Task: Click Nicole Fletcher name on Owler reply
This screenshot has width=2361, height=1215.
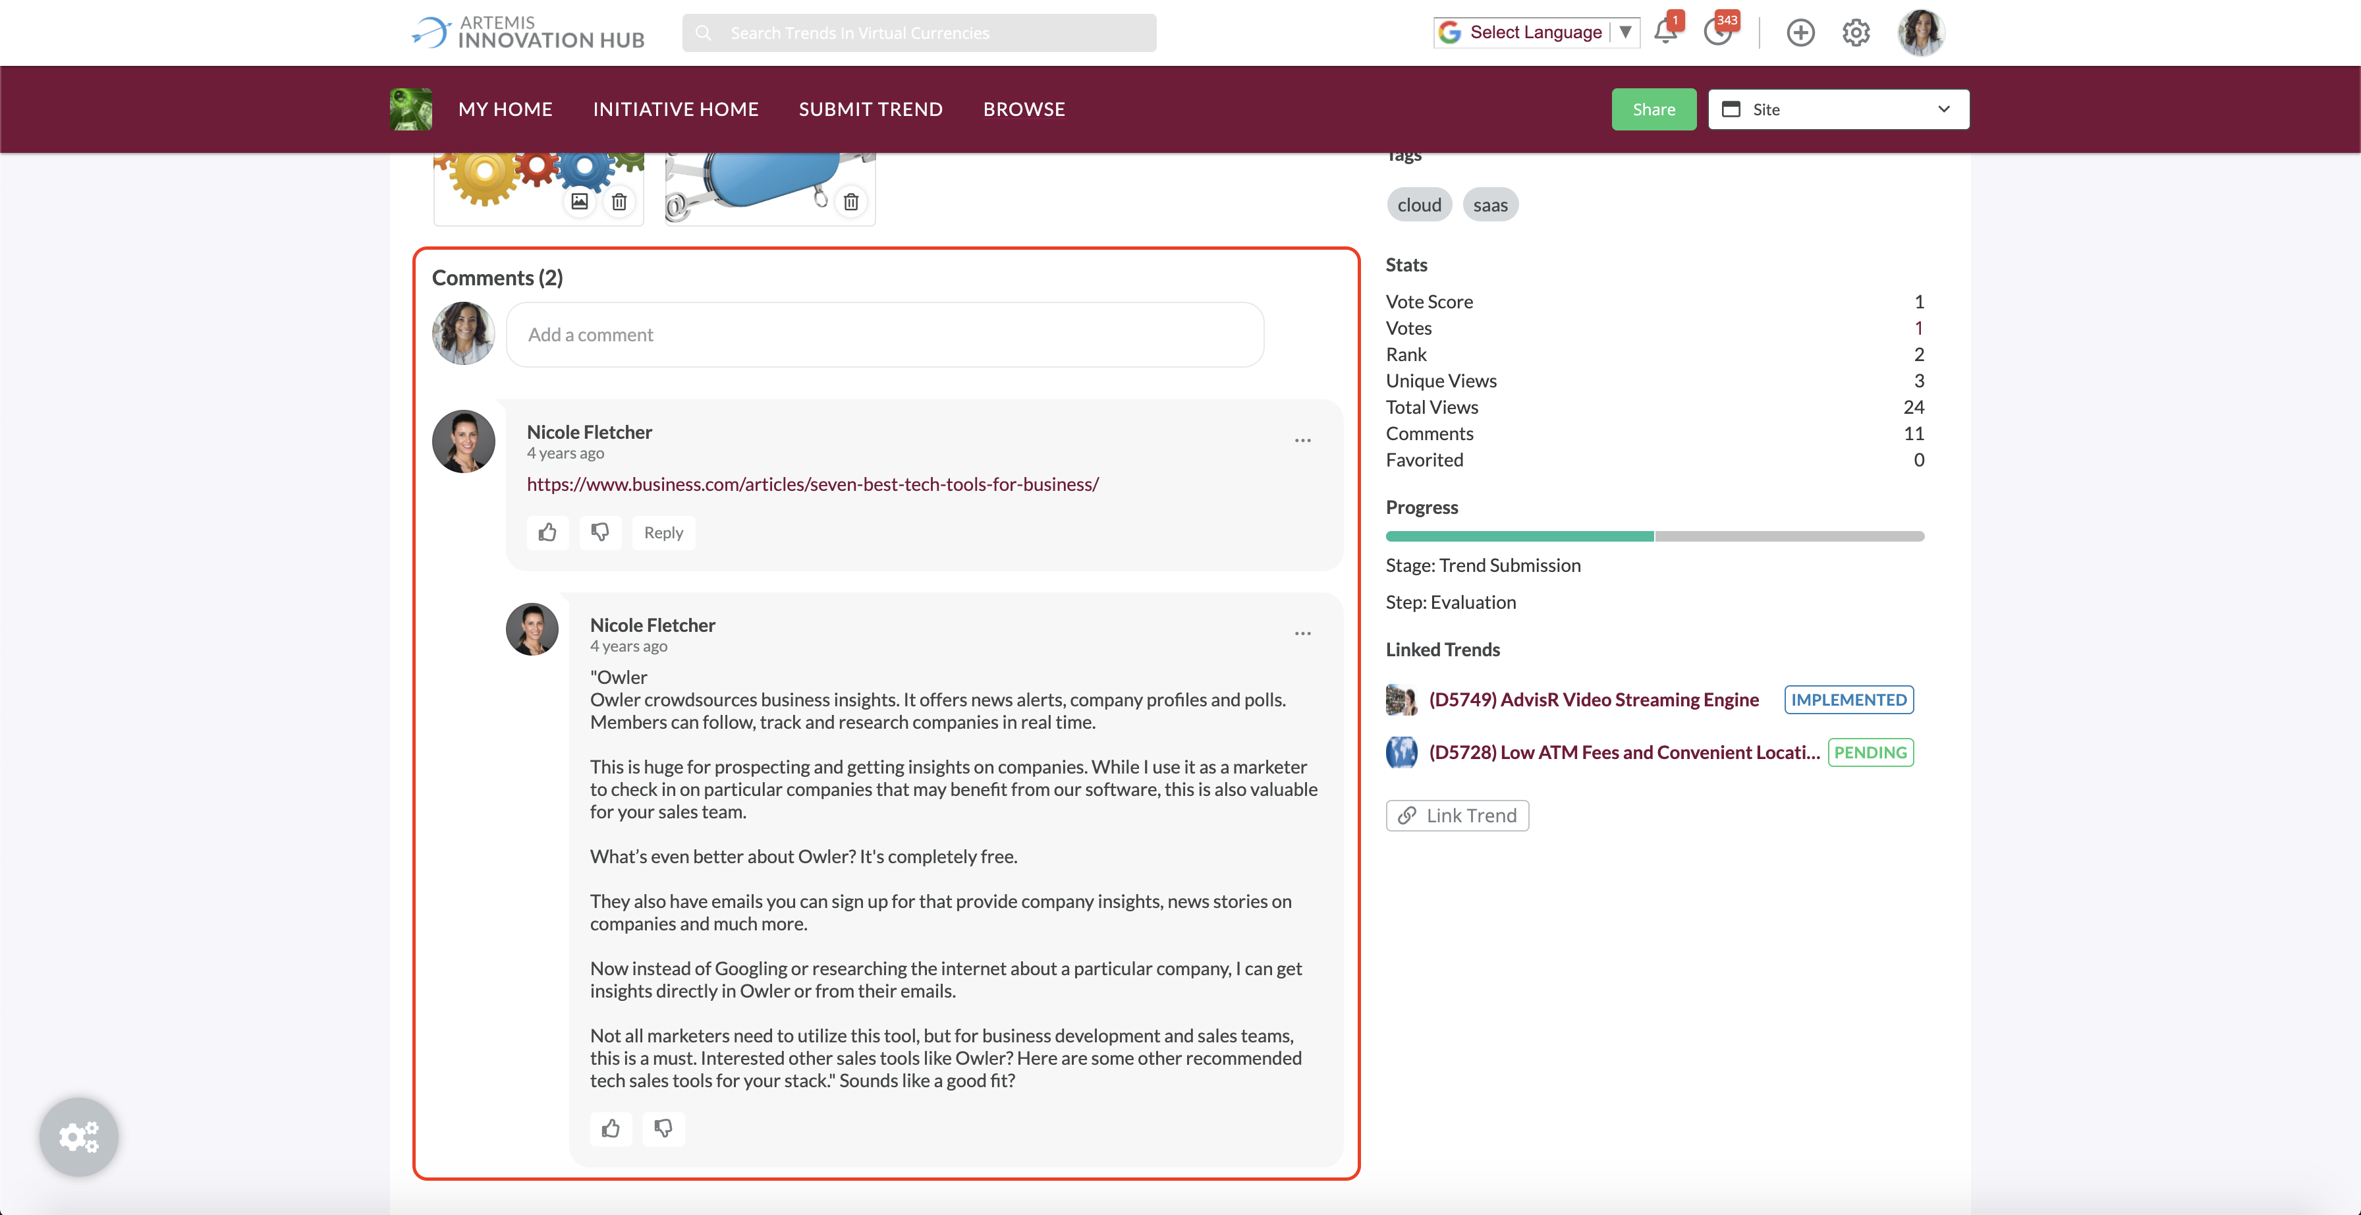Action: (653, 625)
